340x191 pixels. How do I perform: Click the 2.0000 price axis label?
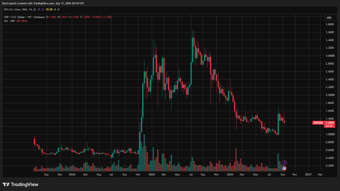pyautogui.click(x=329, y=95)
